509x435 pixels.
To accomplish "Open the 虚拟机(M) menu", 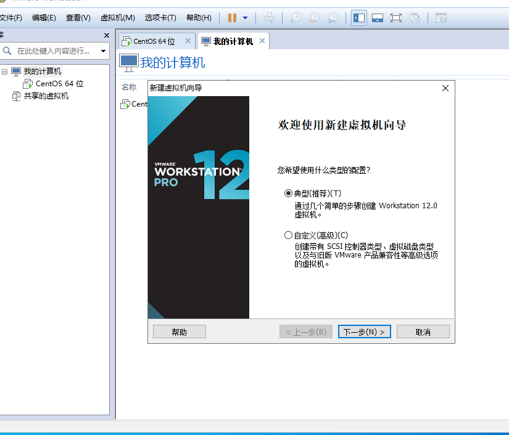I will pos(117,18).
